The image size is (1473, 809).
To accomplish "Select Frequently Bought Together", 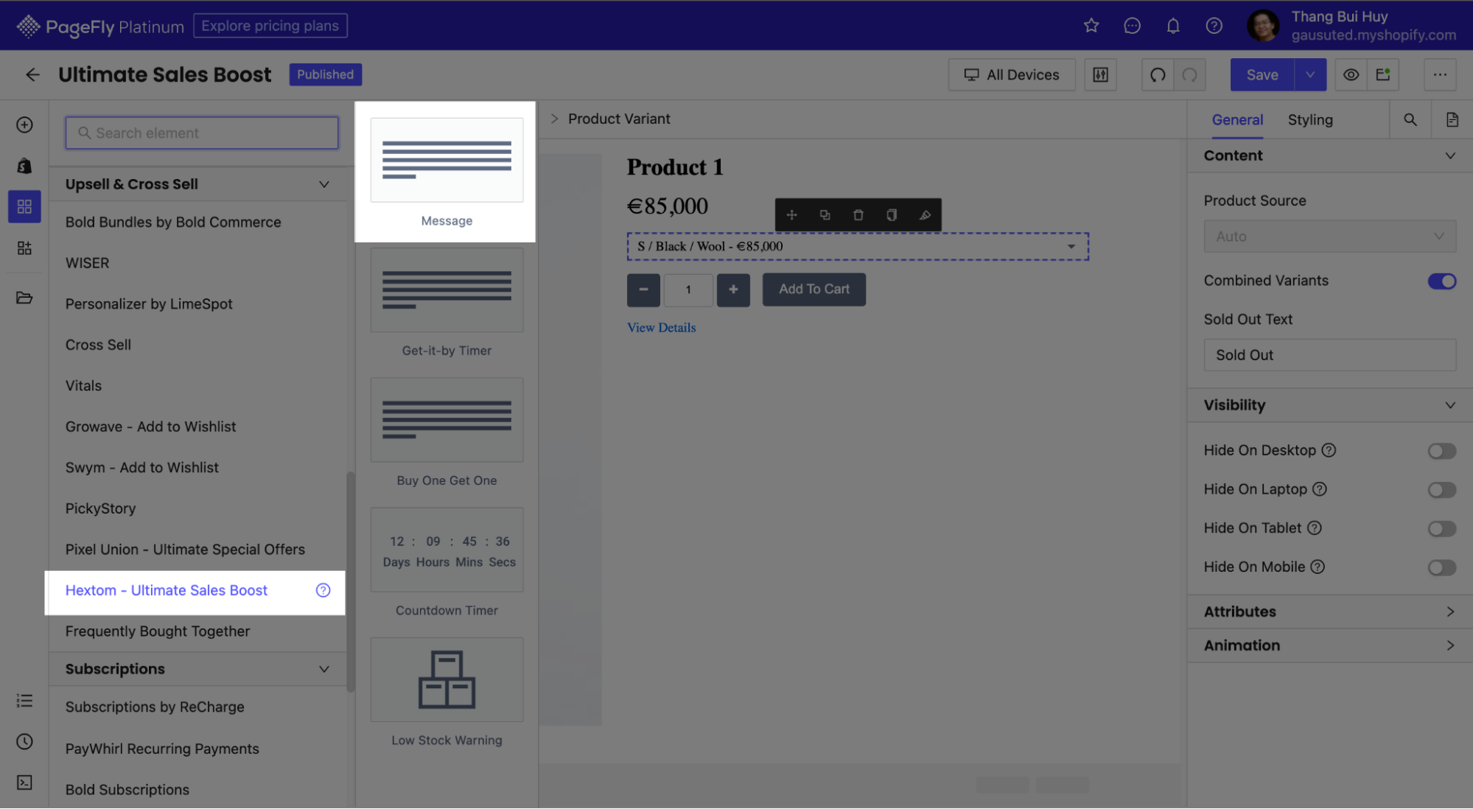I will point(158,631).
